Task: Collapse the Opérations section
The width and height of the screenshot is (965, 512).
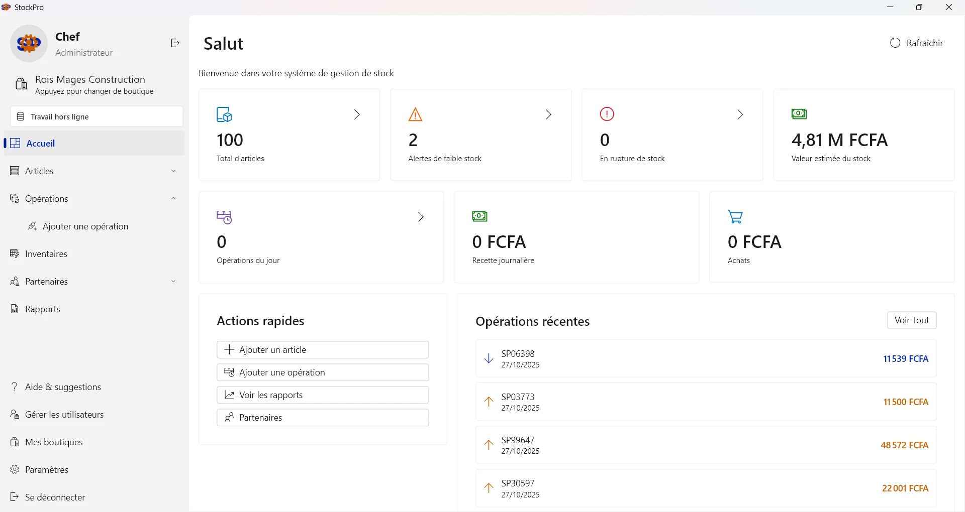Action: tap(173, 198)
